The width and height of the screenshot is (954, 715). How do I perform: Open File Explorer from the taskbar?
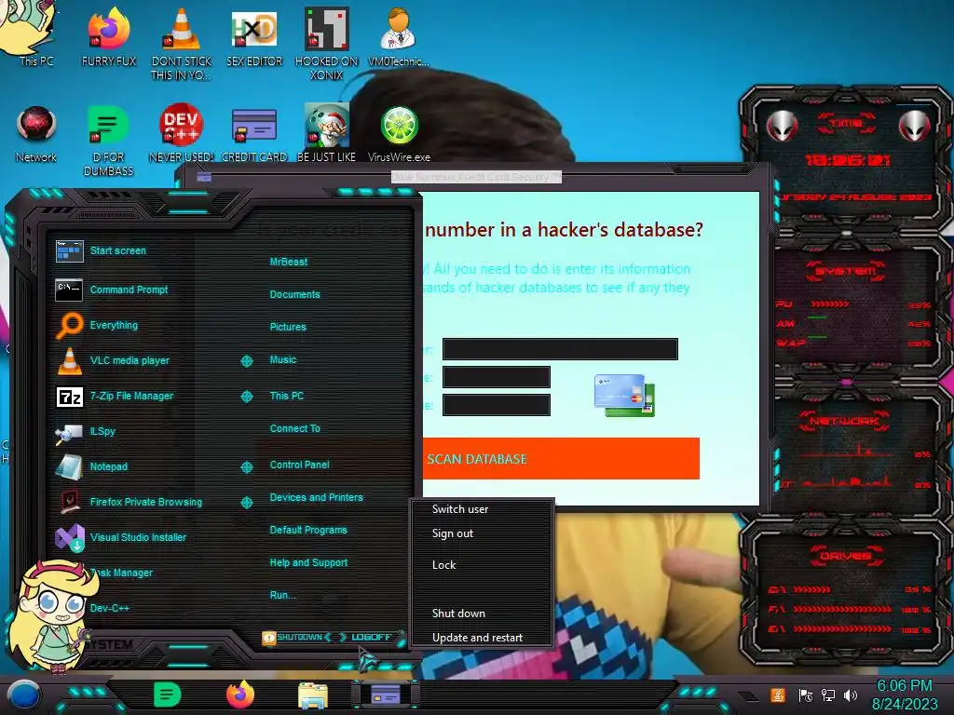(x=313, y=695)
